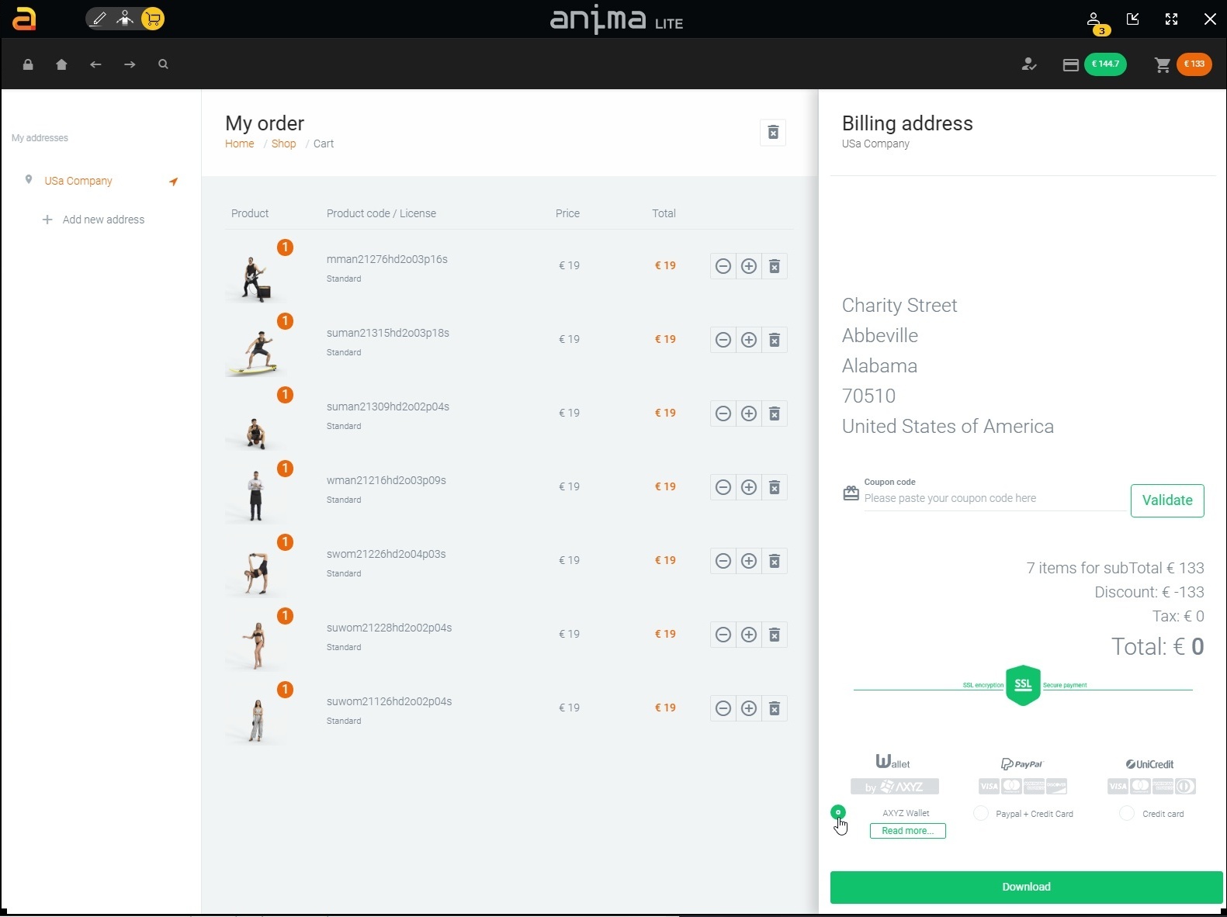The height and width of the screenshot is (917, 1227).
Task: Open wallet balance € 144.7
Action: click(1105, 64)
